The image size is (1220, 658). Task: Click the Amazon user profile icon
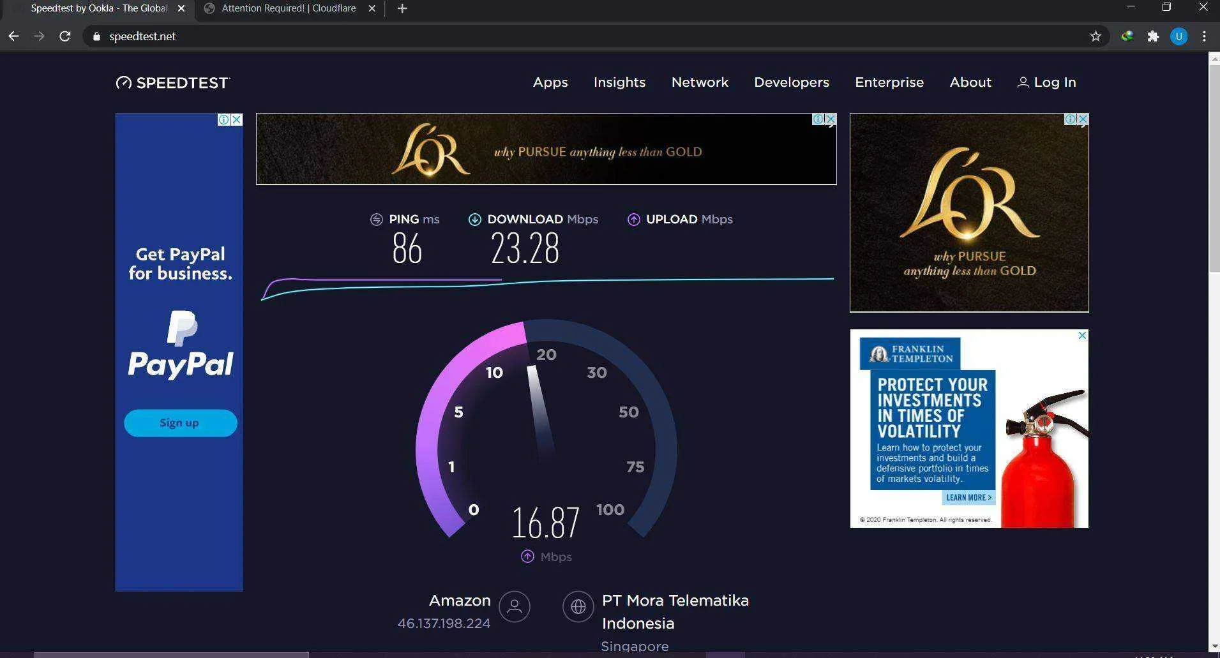(x=515, y=606)
